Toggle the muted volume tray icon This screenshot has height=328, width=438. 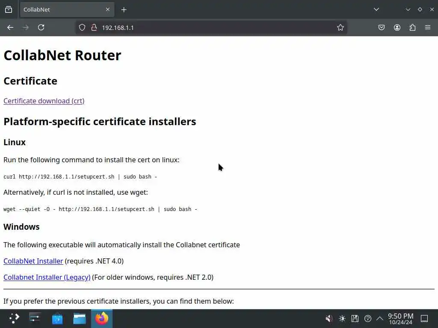329,319
